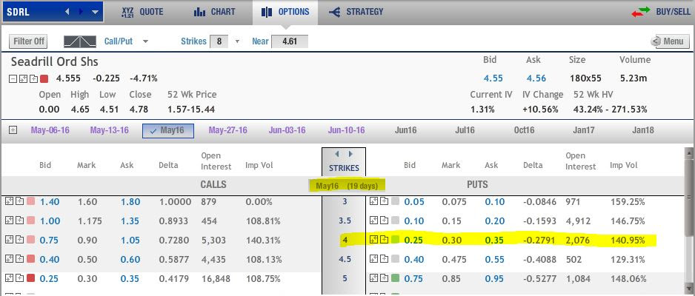Image resolution: width=695 pixels, height=296 pixels.
Task: Click the minus box icon under Seadrill Ord Shs
Action: (13, 78)
